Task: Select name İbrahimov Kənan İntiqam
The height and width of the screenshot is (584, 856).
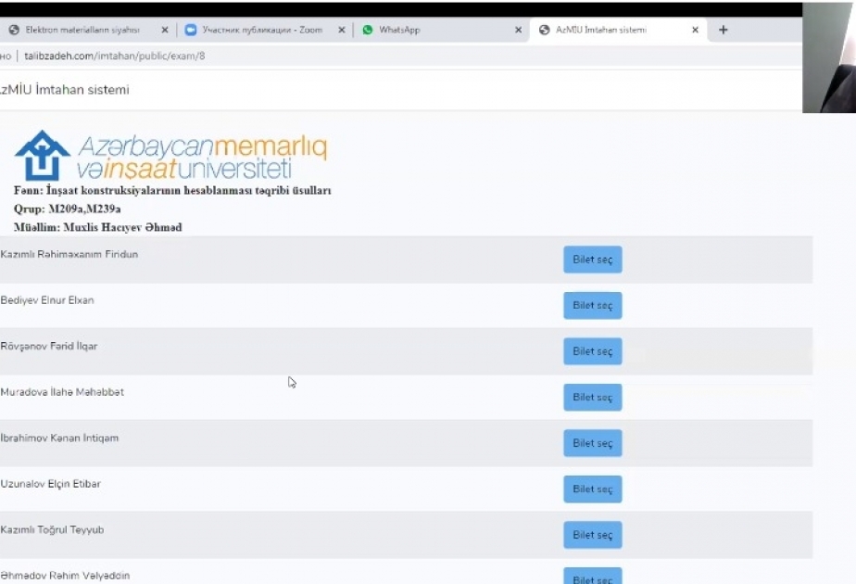Action: tap(59, 438)
